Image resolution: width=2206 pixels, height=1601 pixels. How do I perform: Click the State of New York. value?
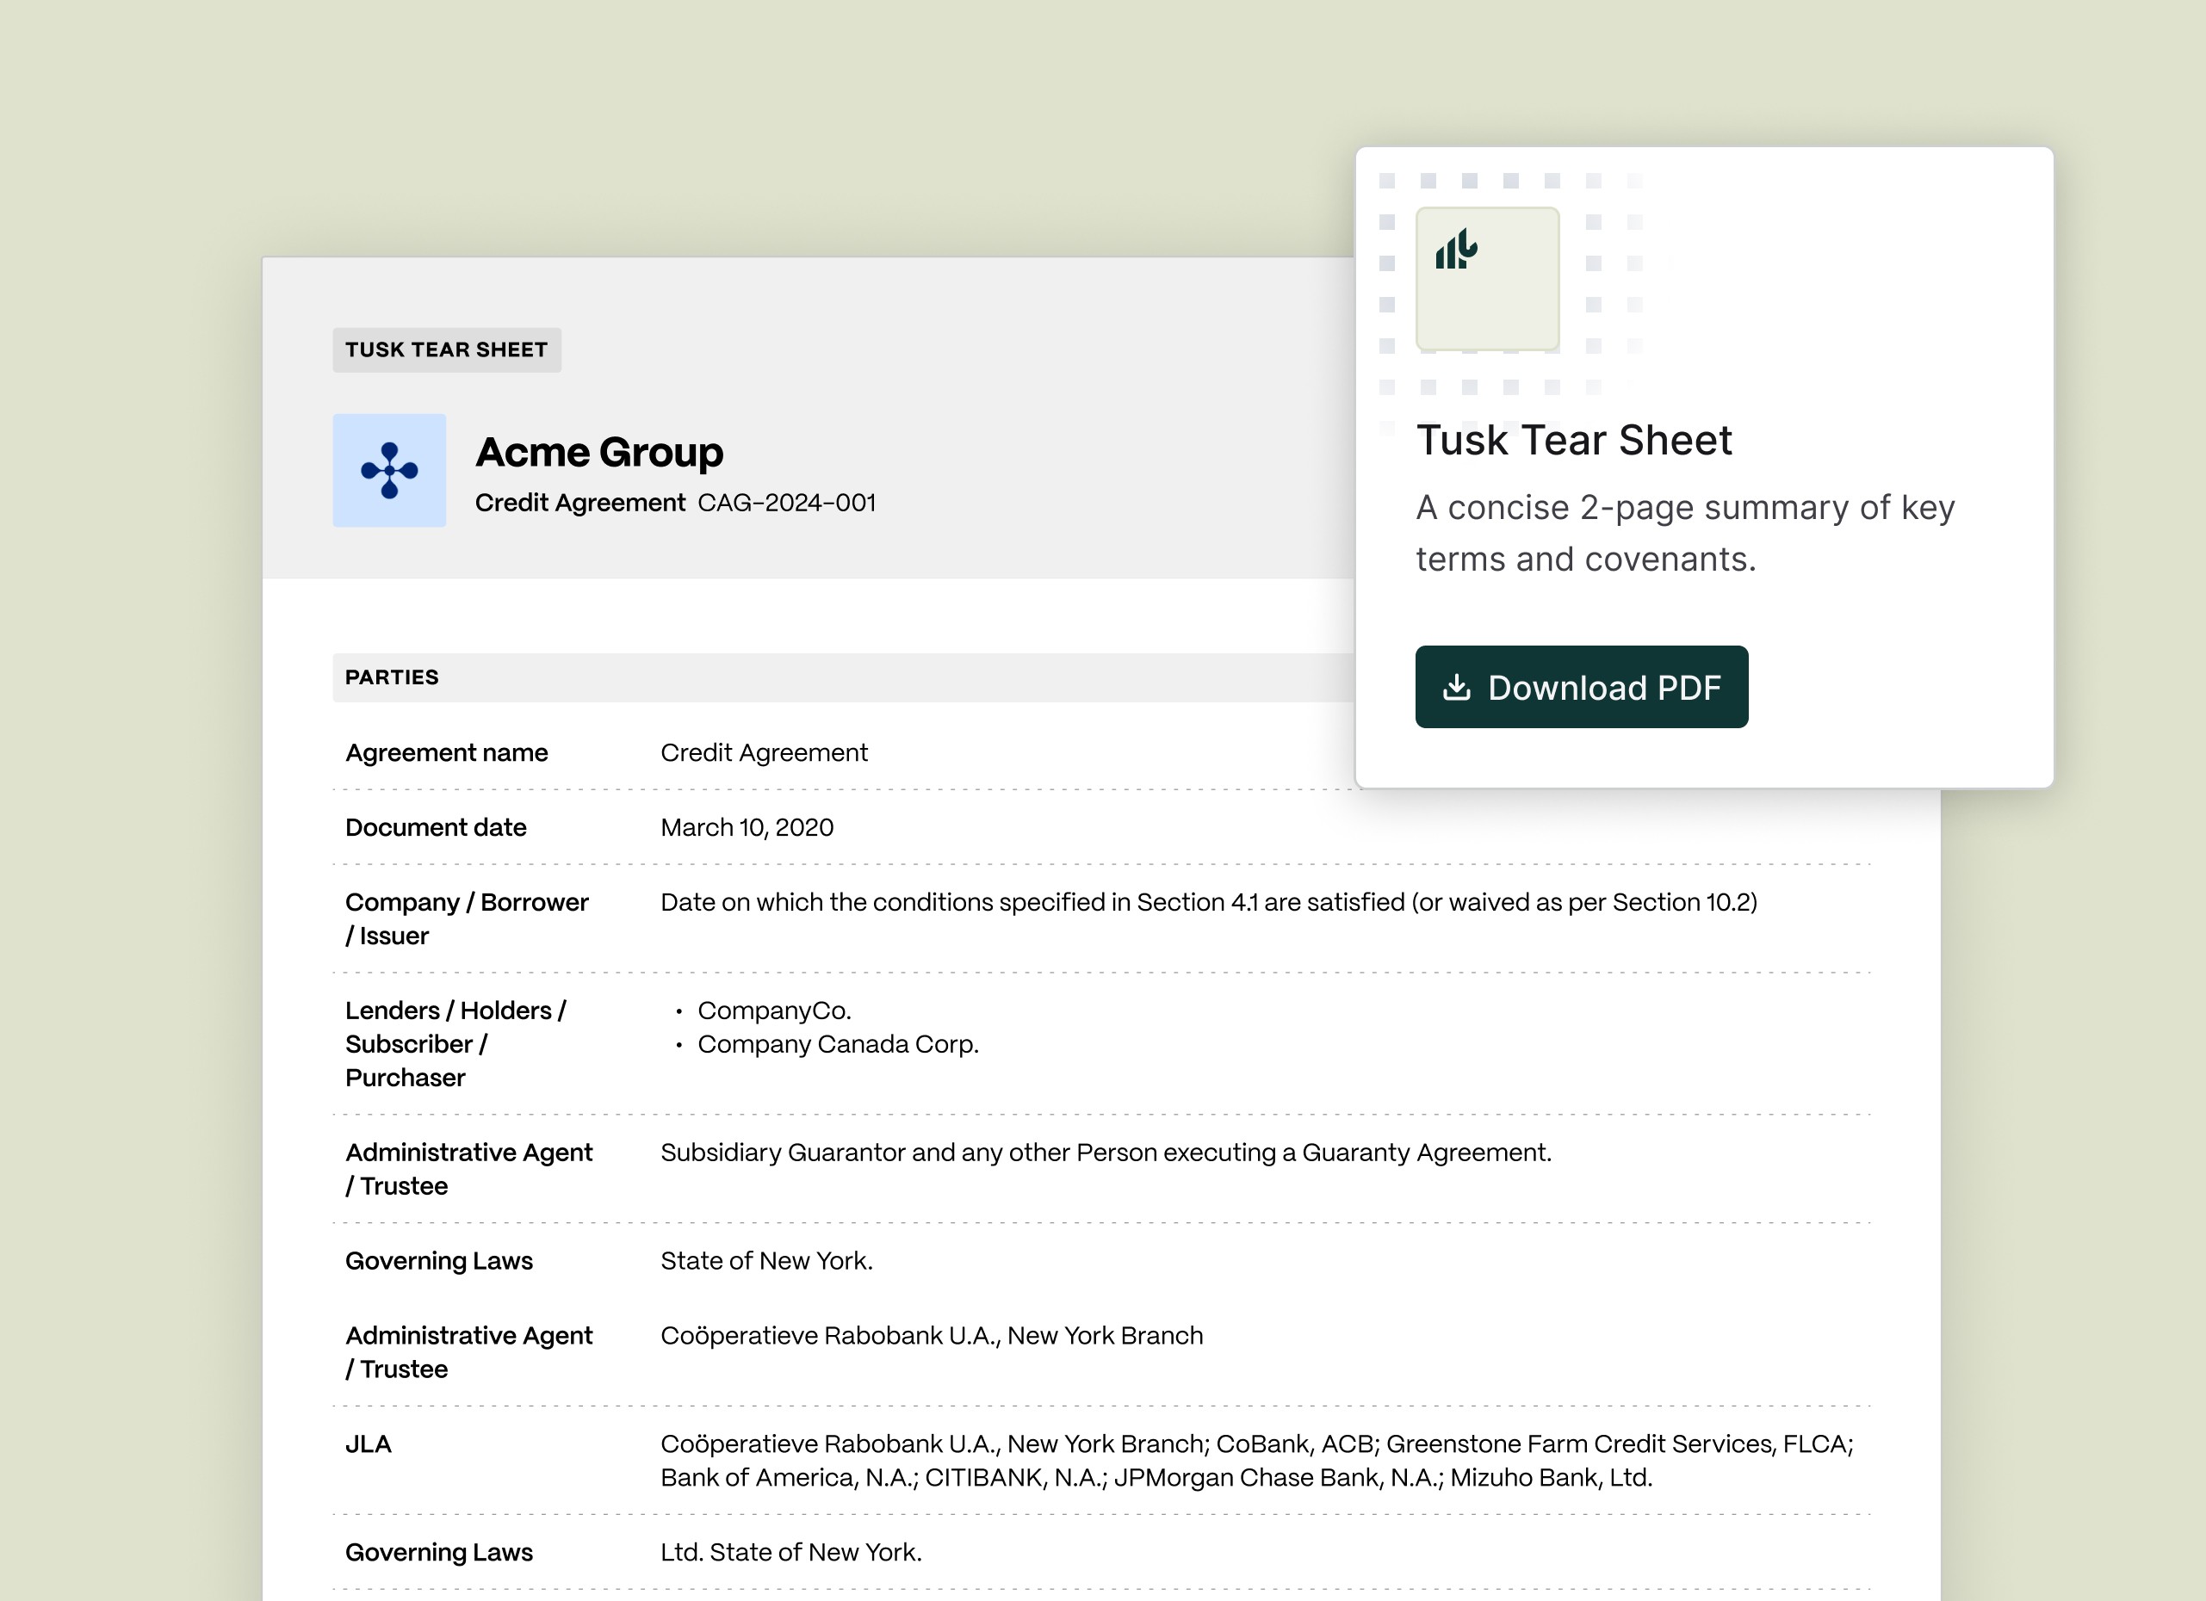tap(766, 1261)
